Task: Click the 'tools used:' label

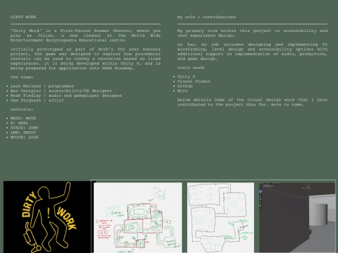Action: [x=191, y=67]
